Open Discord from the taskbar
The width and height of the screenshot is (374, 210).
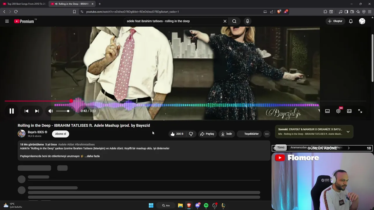click(x=198, y=205)
